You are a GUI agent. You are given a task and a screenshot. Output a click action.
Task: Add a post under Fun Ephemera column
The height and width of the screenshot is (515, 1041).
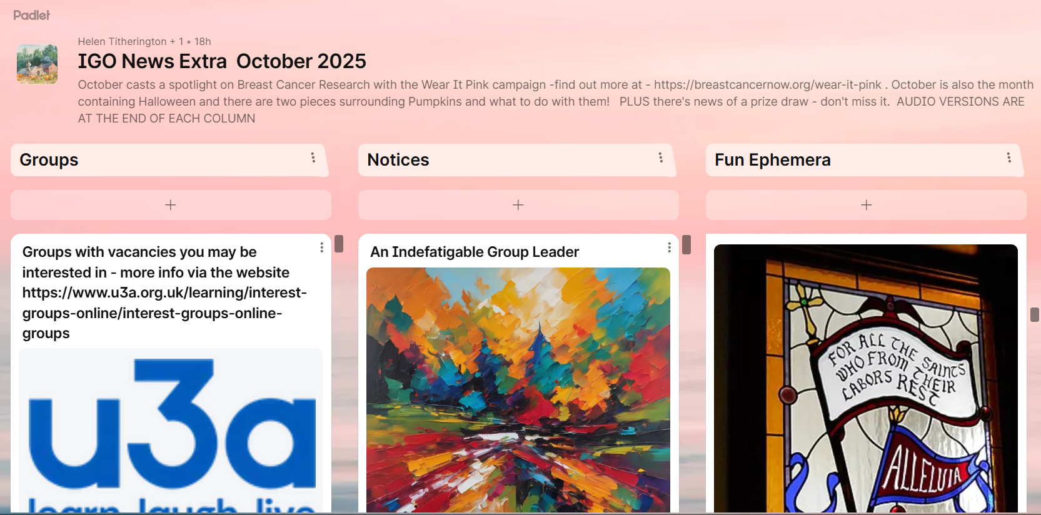866,205
